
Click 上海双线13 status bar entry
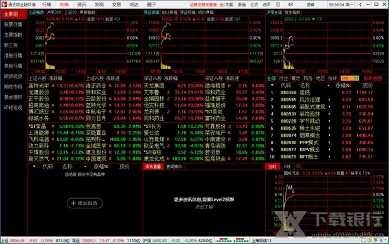[x=261, y=241]
